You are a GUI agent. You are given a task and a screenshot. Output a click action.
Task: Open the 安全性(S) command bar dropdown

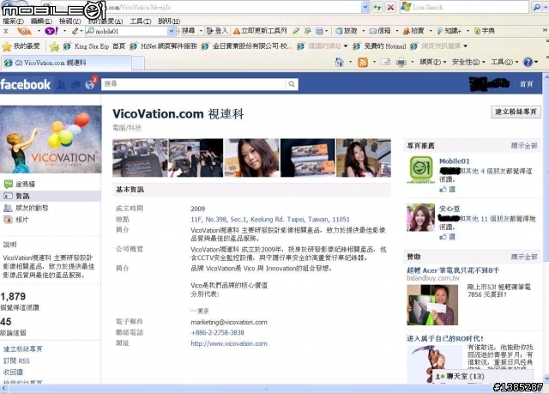pyautogui.click(x=468, y=63)
